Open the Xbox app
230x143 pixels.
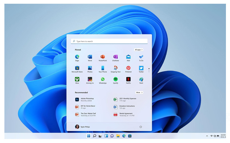(77, 80)
